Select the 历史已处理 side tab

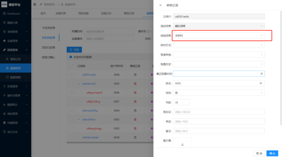coord(48,48)
